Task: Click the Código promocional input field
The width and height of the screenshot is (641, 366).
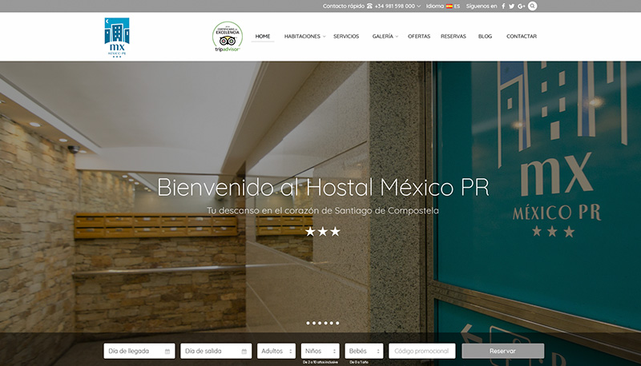Action: point(422,351)
